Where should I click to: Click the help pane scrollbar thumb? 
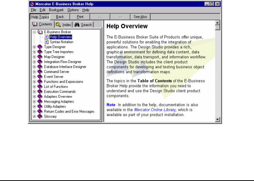217,28
